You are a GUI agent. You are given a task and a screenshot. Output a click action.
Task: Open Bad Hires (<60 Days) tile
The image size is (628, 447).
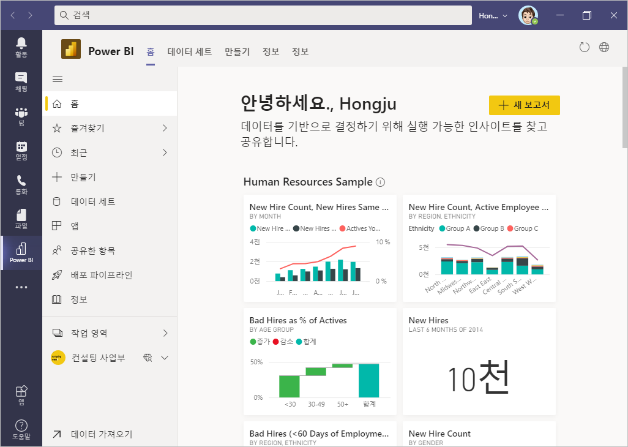click(320, 434)
